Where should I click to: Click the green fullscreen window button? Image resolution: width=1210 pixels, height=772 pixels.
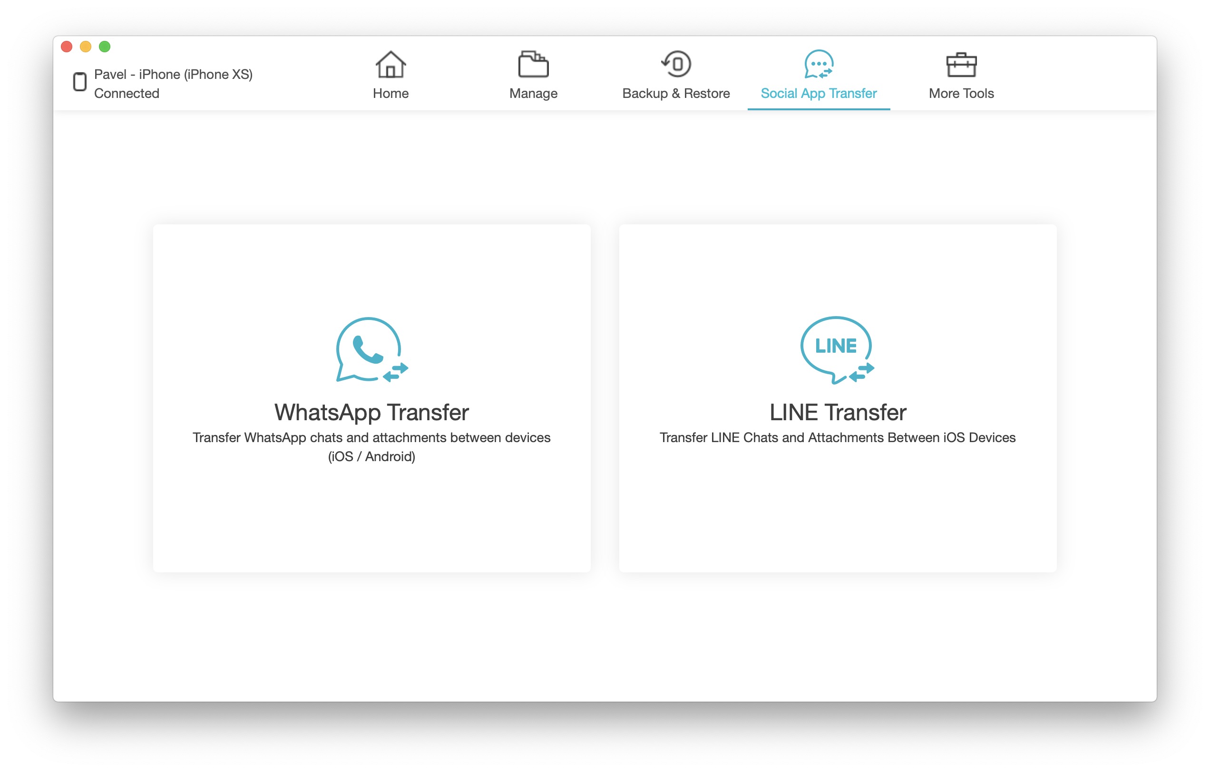click(x=105, y=47)
